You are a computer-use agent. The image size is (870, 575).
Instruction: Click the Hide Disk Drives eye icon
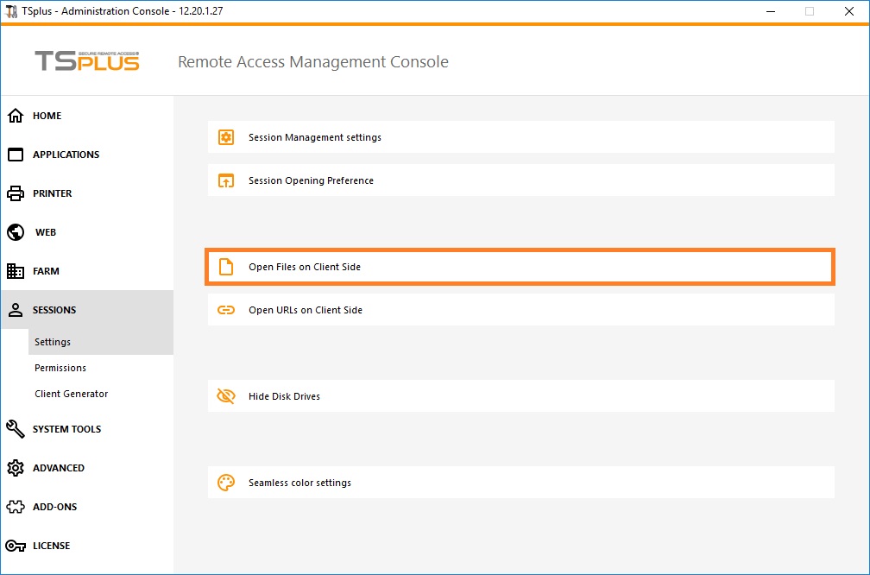(x=226, y=396)
